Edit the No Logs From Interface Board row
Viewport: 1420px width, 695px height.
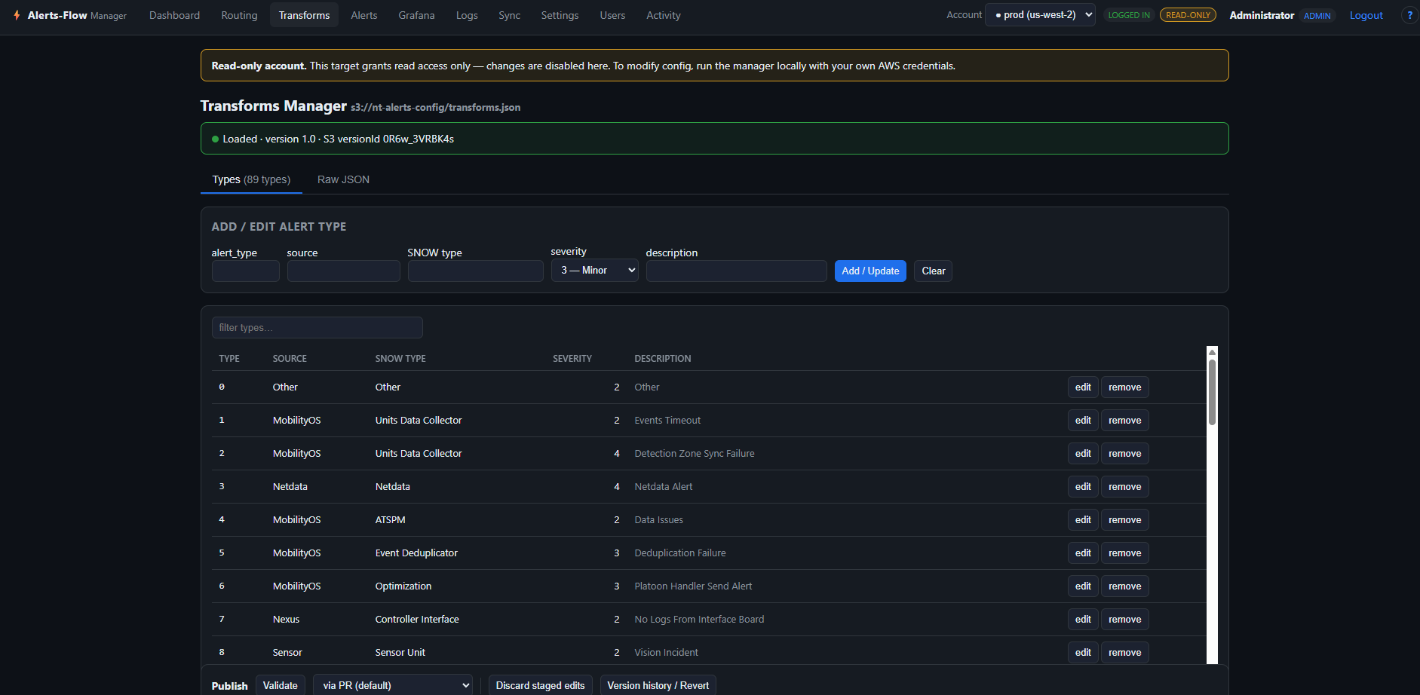click(x=1083, y=619)
